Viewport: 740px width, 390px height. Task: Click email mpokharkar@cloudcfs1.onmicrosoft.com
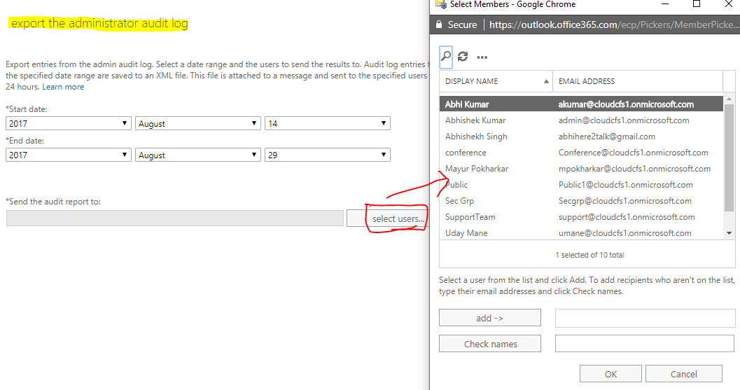[635, 169]
